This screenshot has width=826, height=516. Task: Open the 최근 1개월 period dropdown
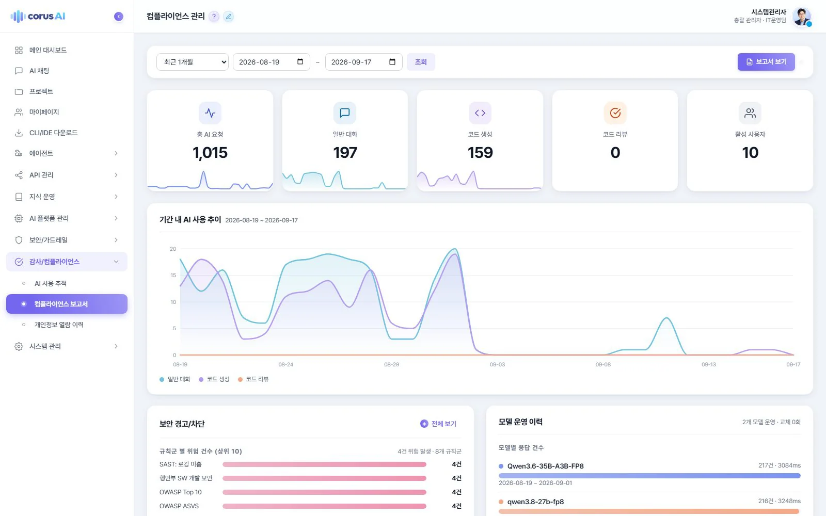click(x=193, y=62)
